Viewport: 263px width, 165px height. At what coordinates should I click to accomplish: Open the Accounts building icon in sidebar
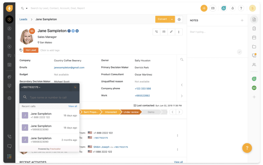click(x=10, y=38)
